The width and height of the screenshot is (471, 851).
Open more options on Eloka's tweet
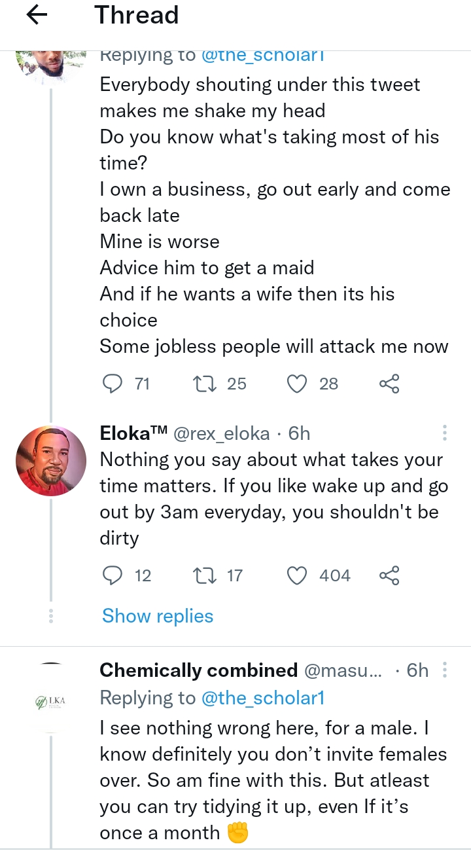(x=445, y=433)
